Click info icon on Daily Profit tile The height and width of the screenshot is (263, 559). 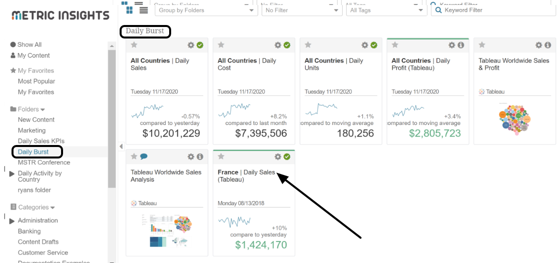(461, 45)
